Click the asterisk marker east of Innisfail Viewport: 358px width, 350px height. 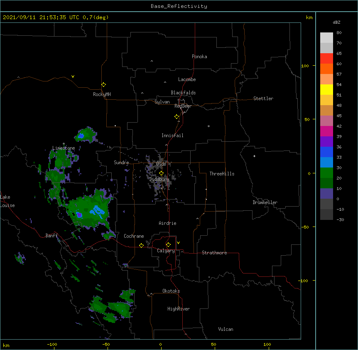tap(208, 126)
